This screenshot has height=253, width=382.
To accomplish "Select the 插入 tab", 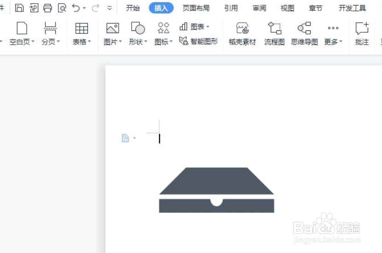I will 161,8.
